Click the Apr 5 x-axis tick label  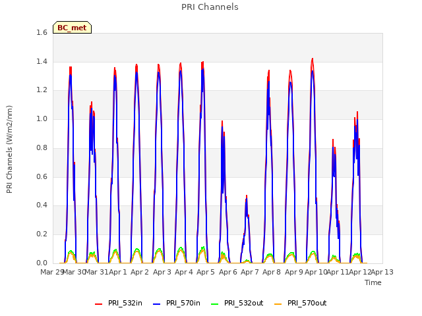pos(206,272)
